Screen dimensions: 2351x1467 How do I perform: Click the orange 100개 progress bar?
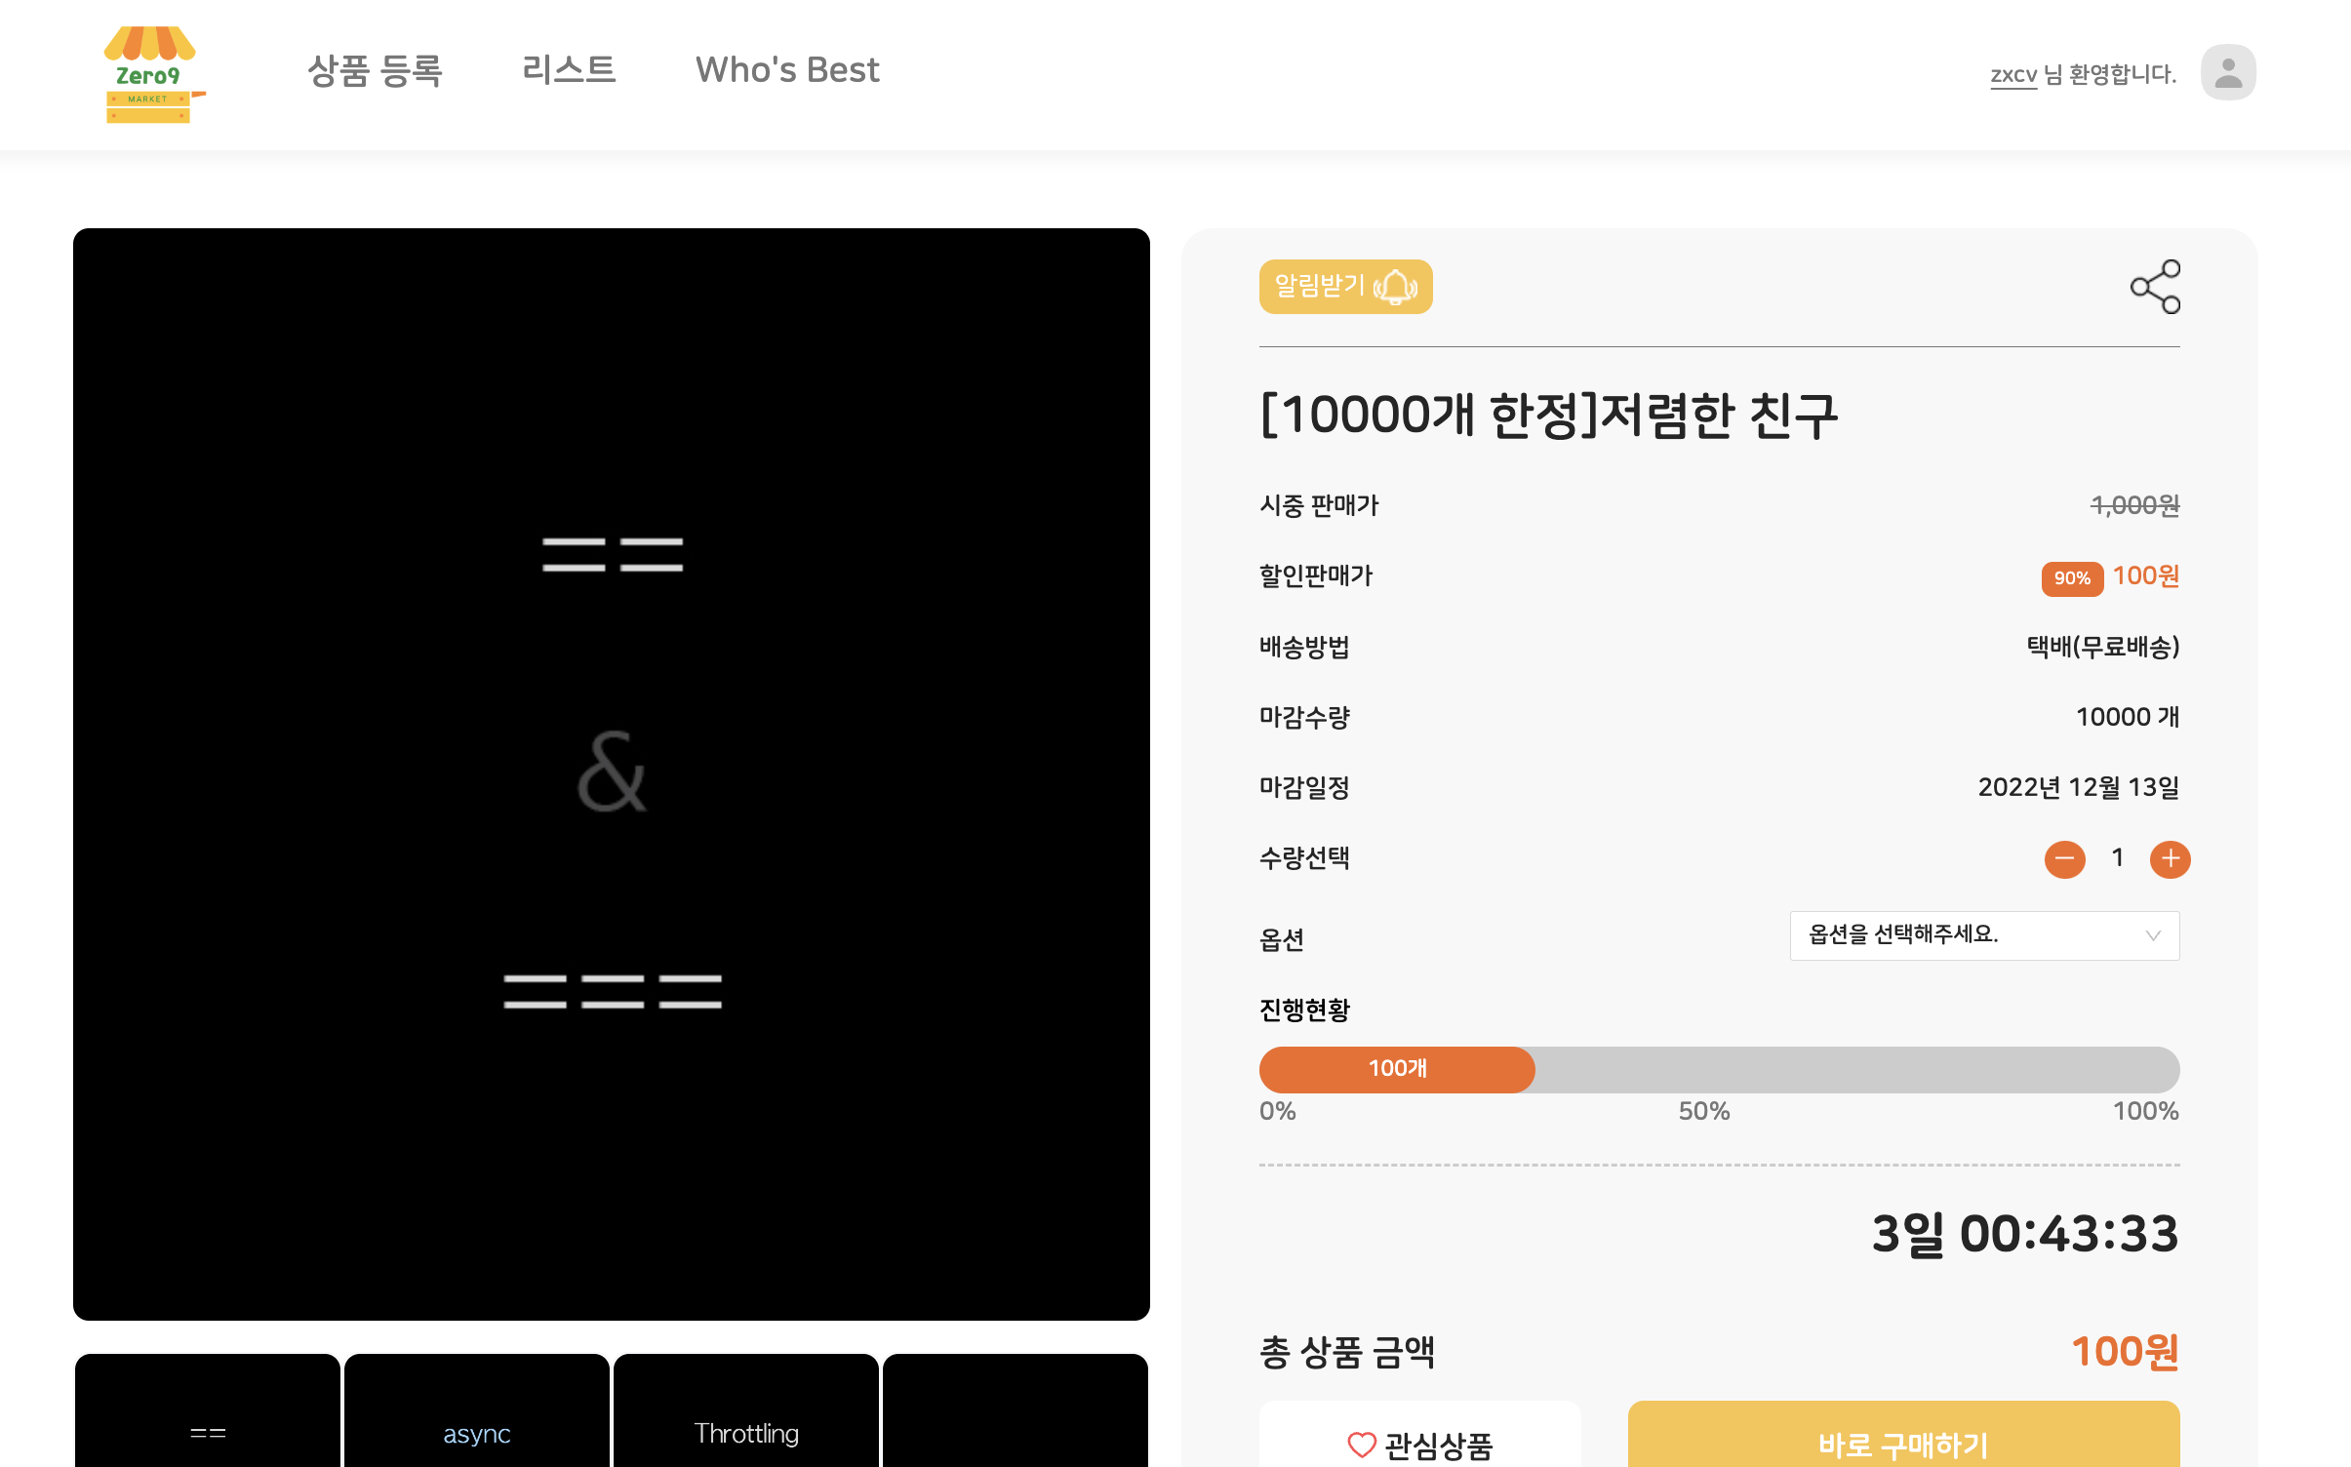click(x=1396, y=1069)
